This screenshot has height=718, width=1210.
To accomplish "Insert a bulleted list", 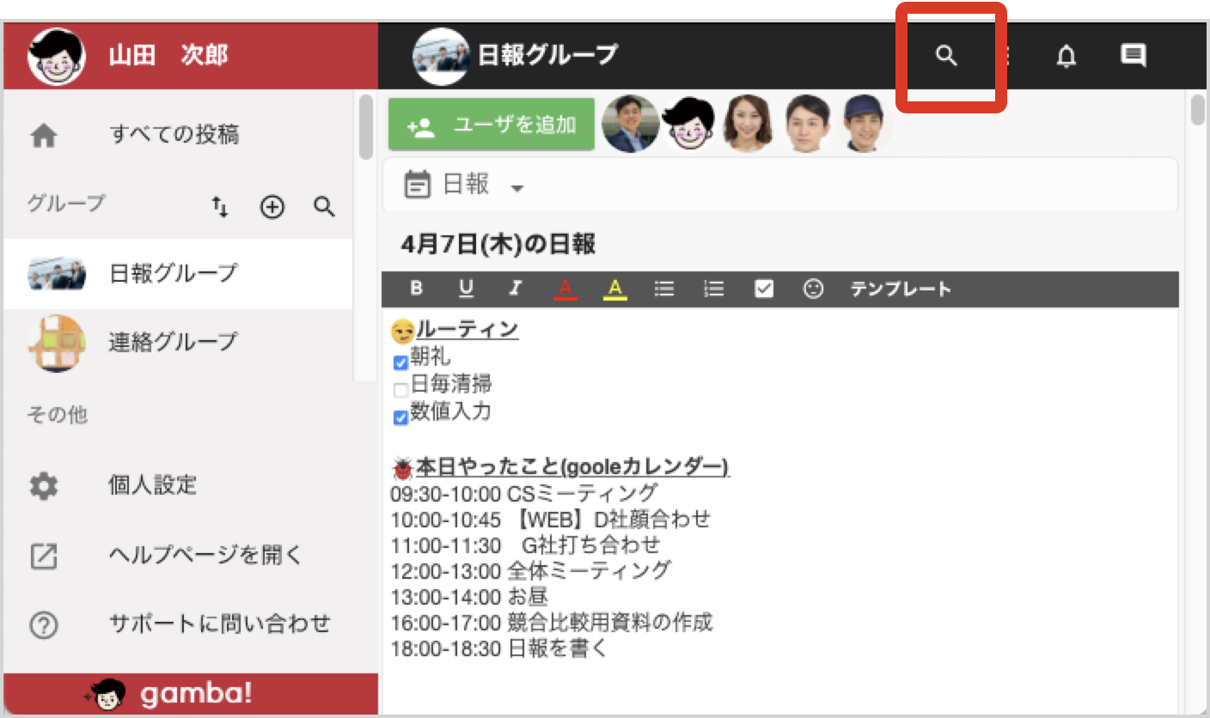I will point(664,289).
